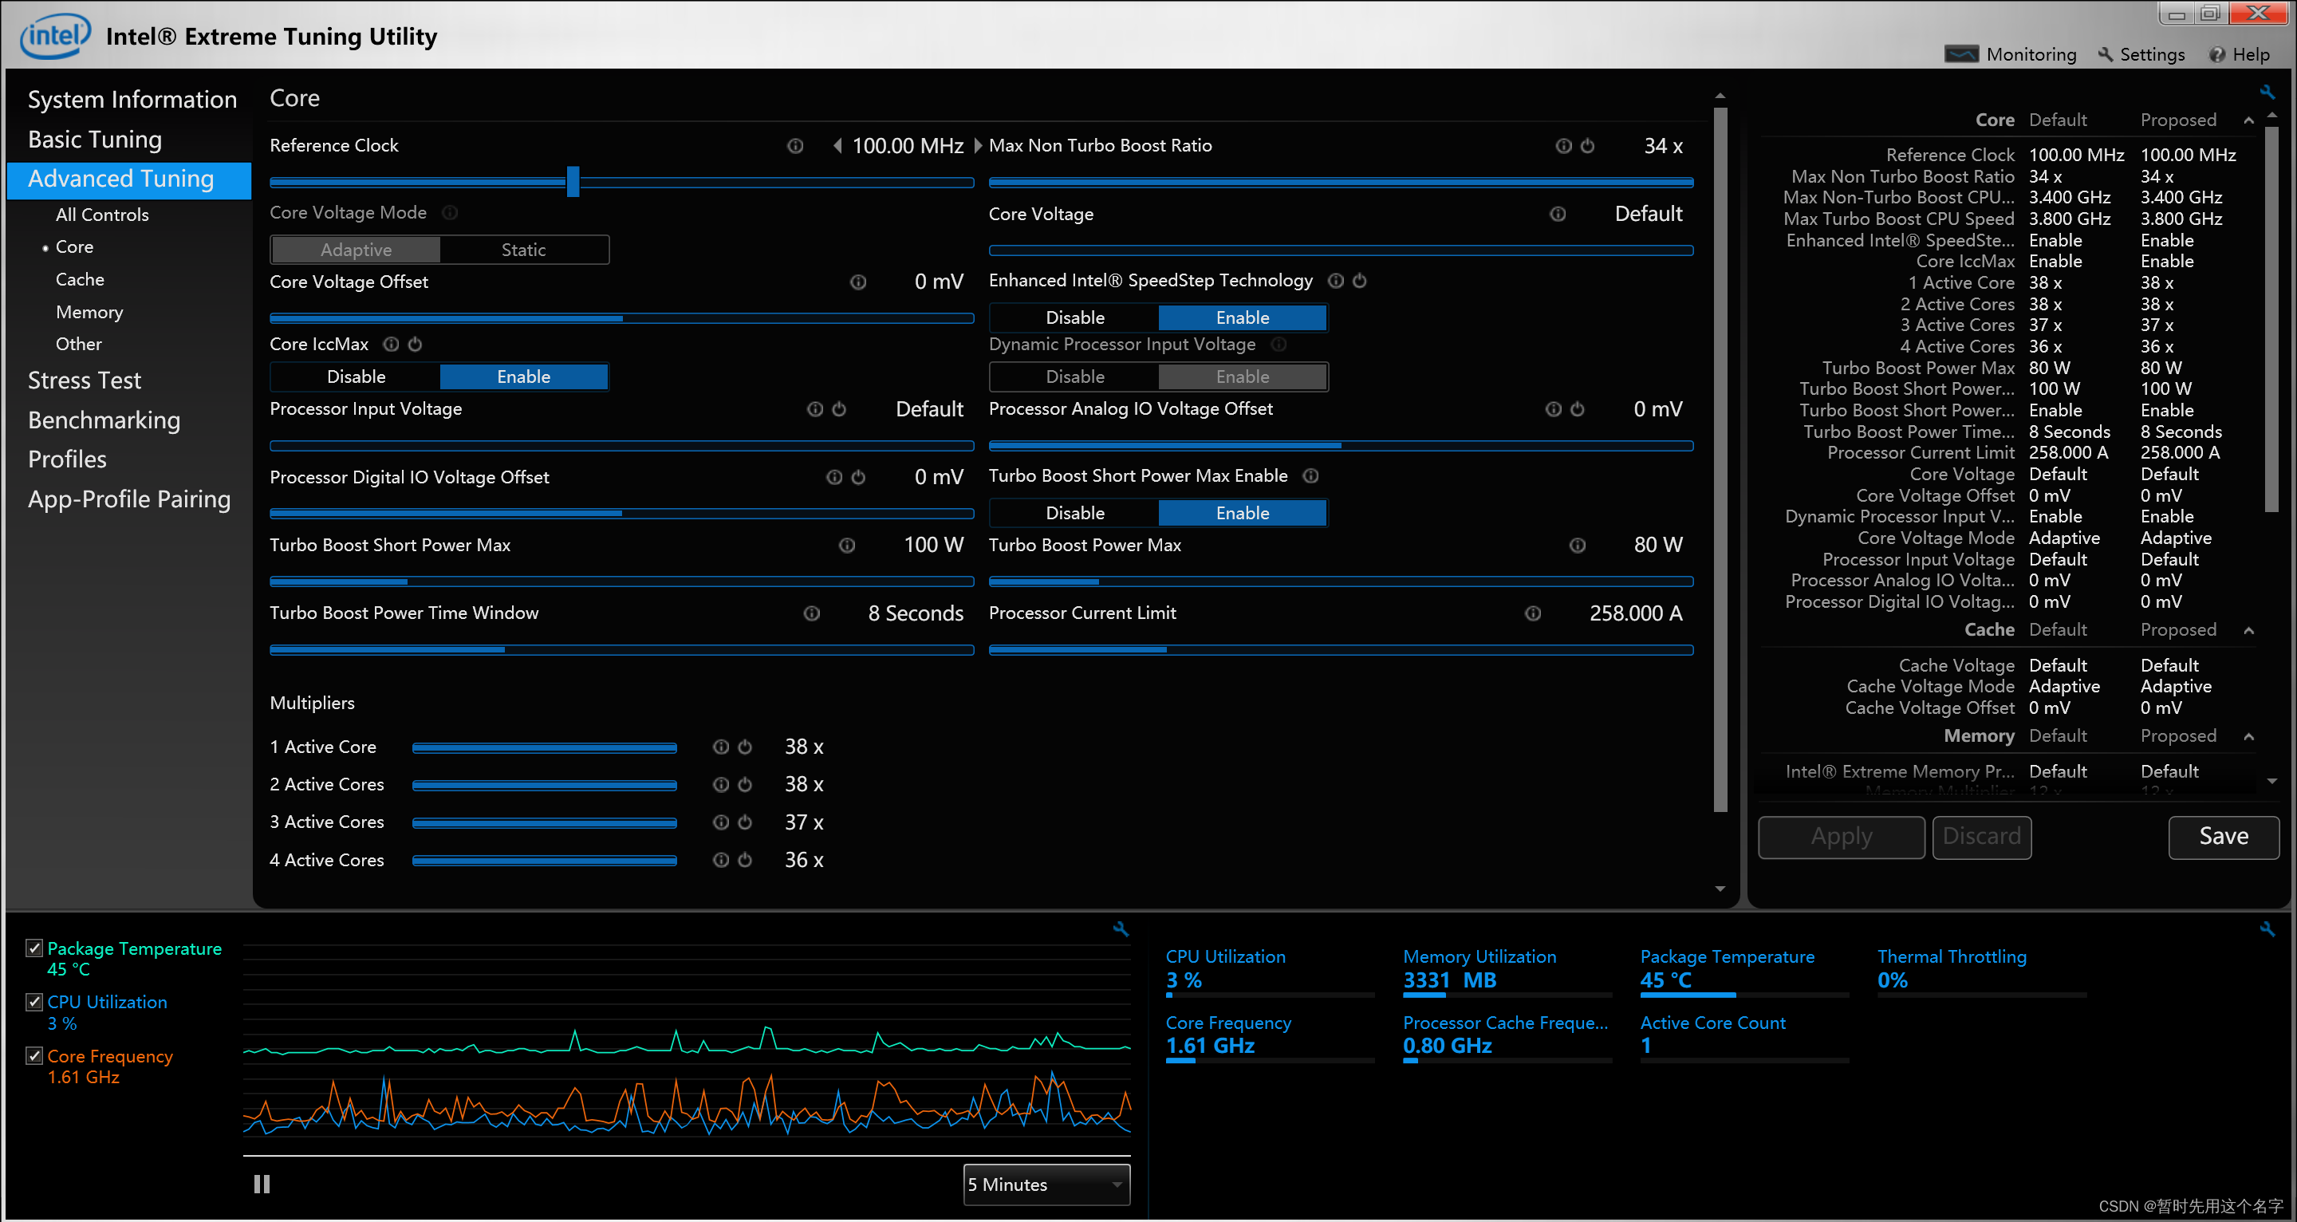Click info icon next to Reference Clock
The height and width of the screenshot is (1222, 2297).
(x=794, y=146)
